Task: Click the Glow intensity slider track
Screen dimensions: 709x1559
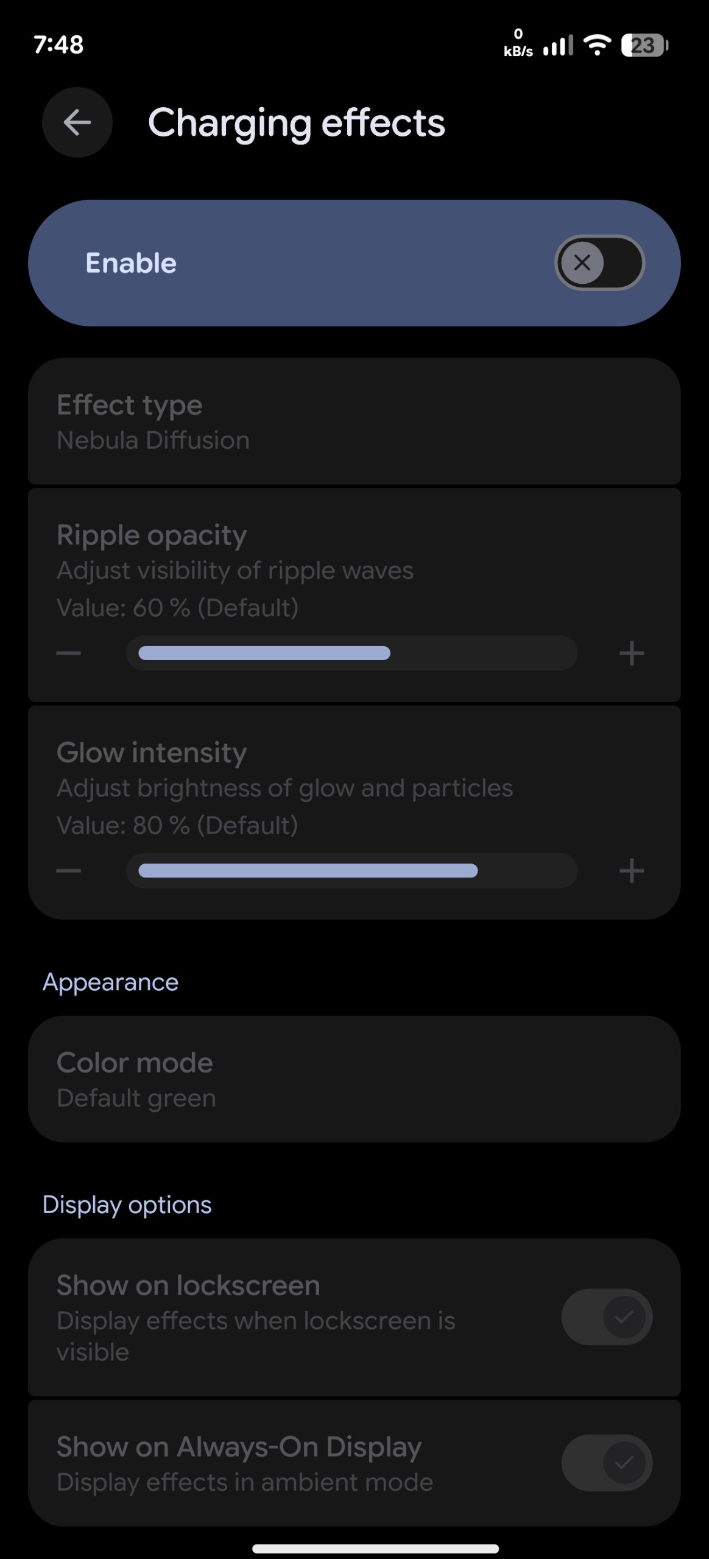Action: [x=351, y=871]
